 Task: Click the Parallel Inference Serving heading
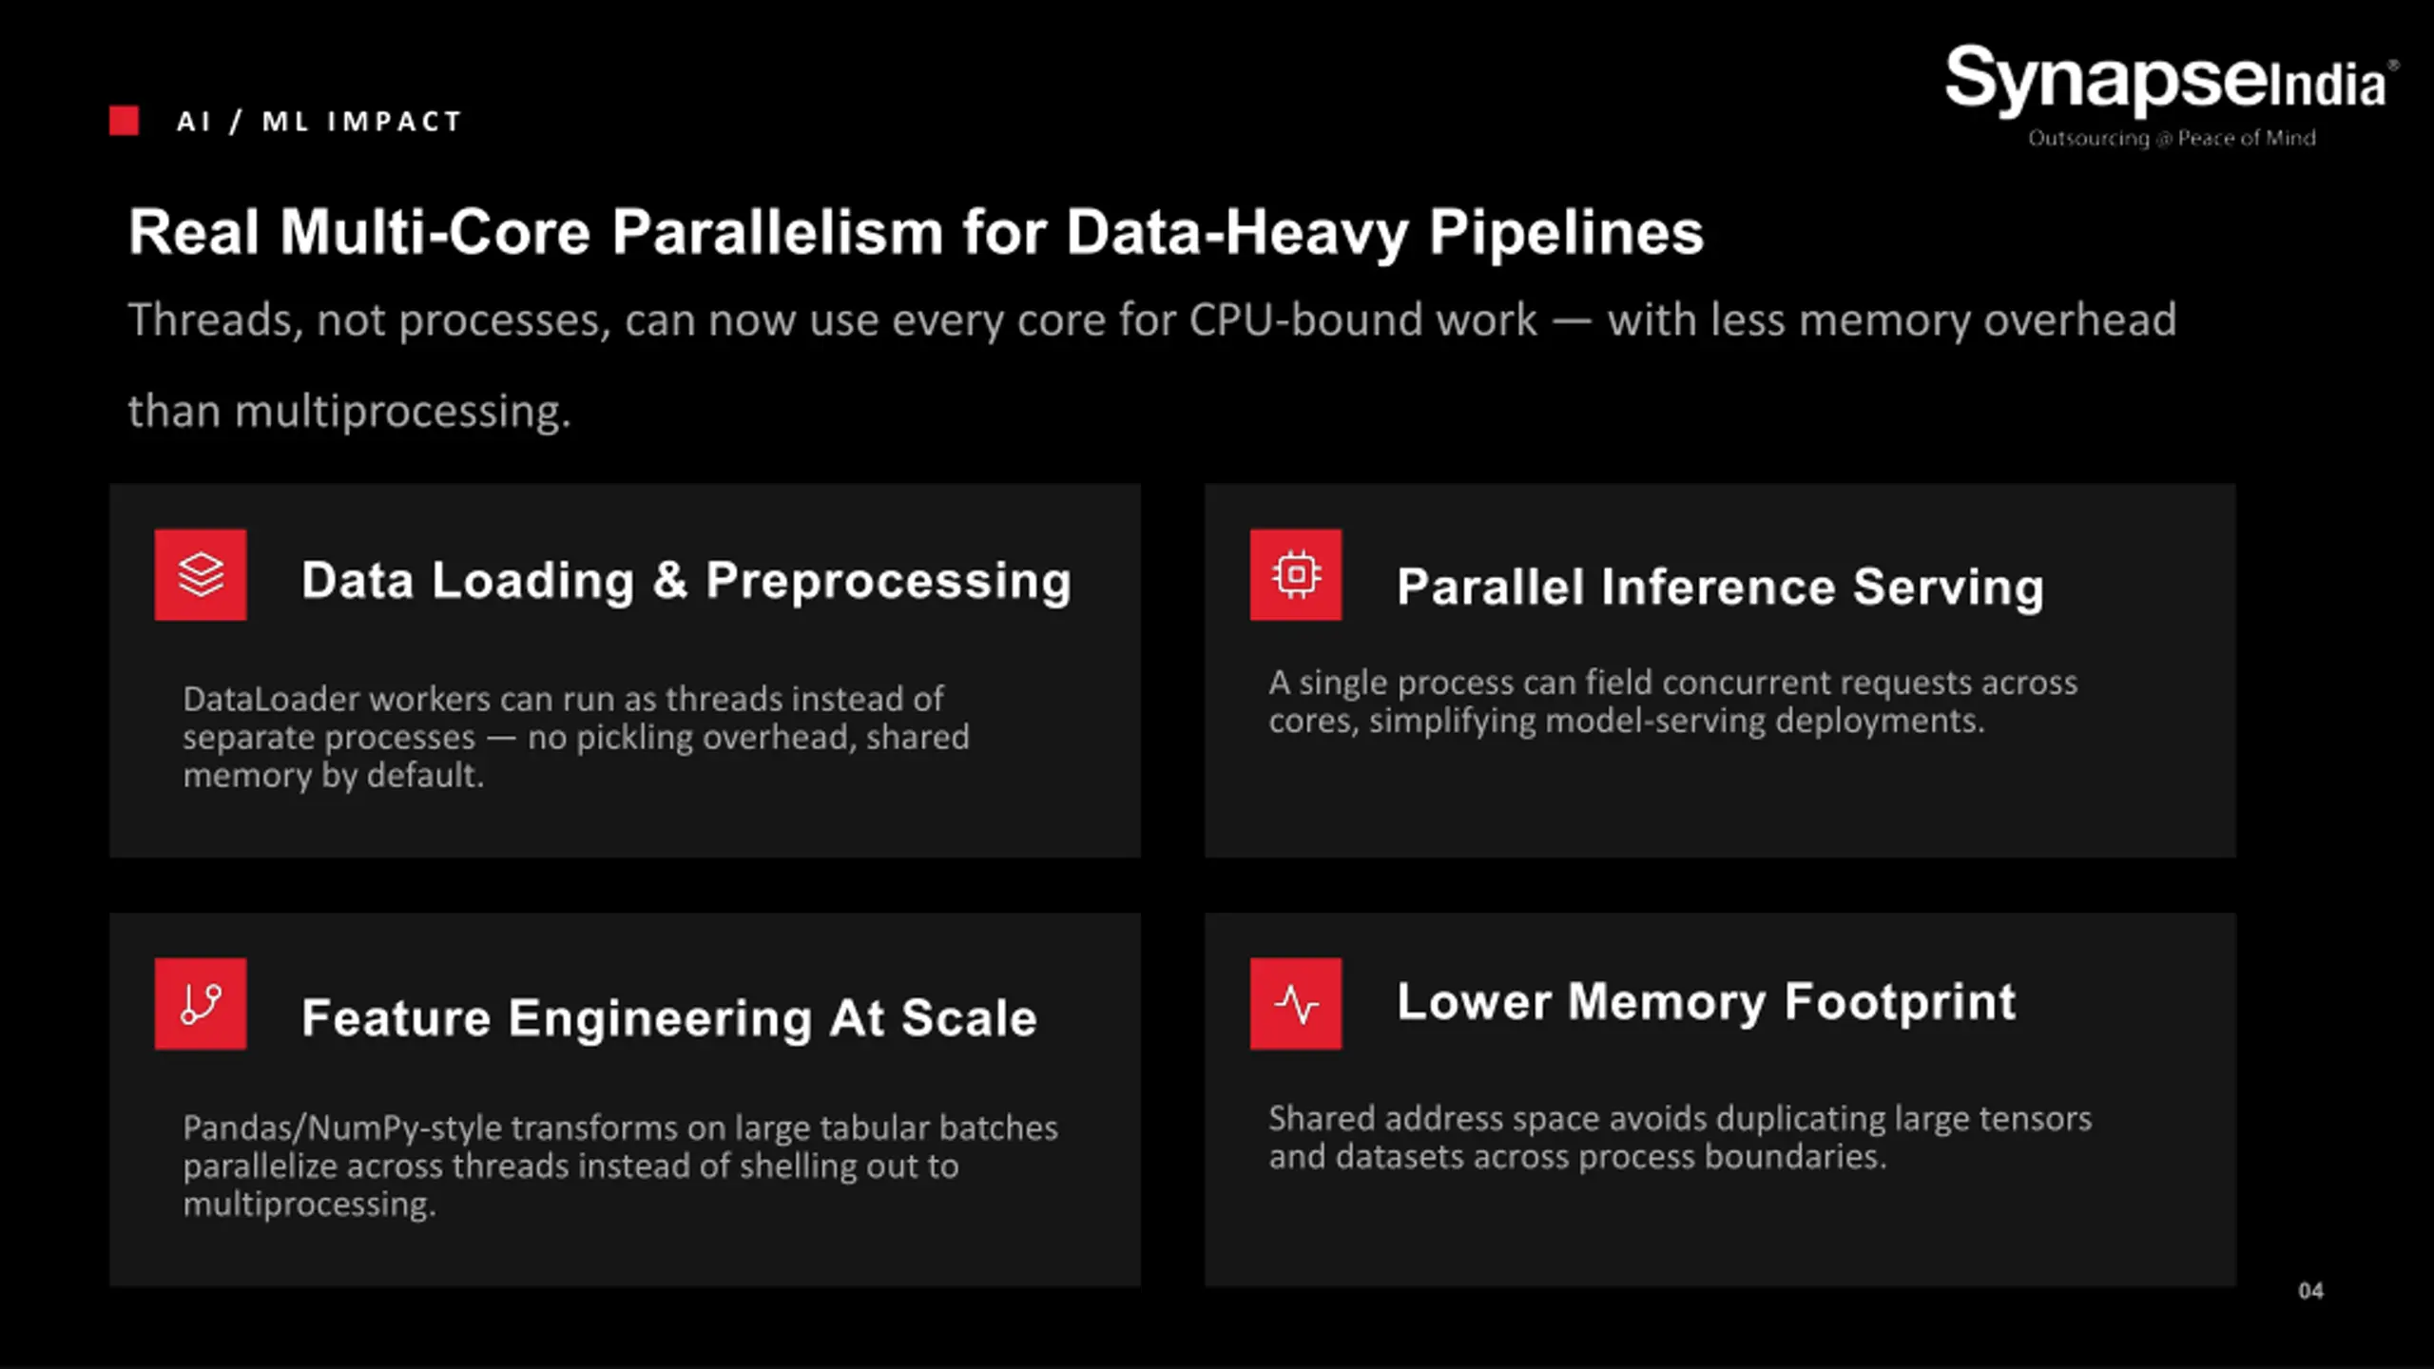coord(1720,587)
